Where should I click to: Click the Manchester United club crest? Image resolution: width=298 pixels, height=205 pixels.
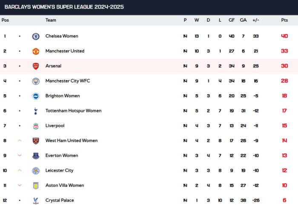click(36, 51)
